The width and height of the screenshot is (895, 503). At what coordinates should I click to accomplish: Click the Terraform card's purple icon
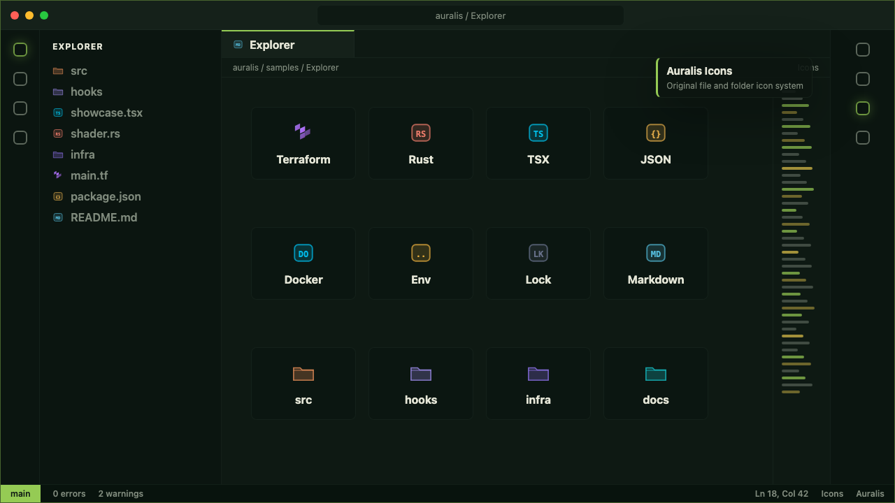[303, 131]
